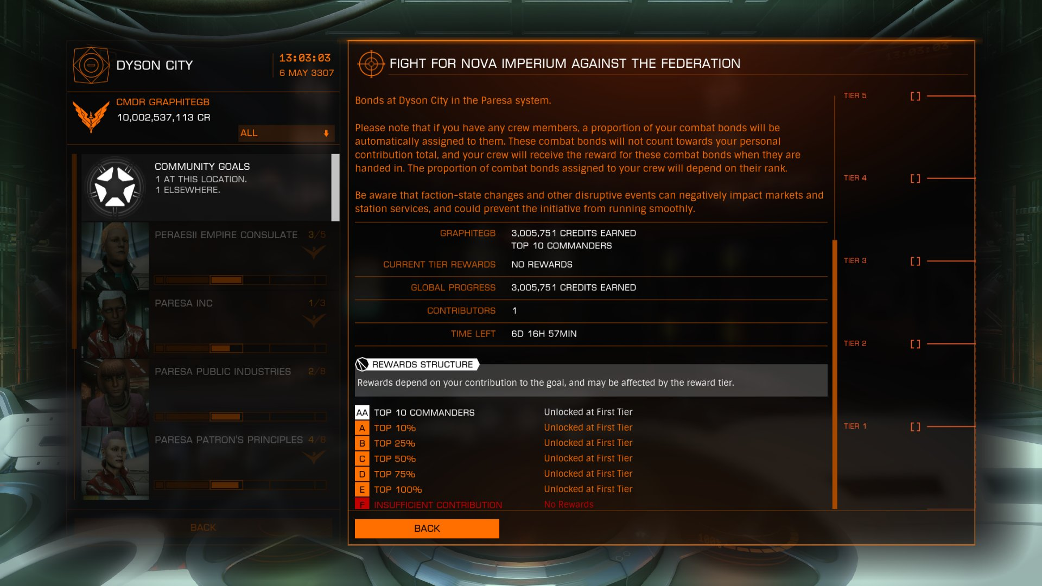Image resolution: width=1042 pixels, height=586 pixels.
Task: Click the orange BACK button
Action: click(427, 528)
